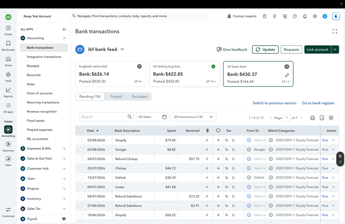
Task: Collapse the Accounting section
Action: (64, 38)
